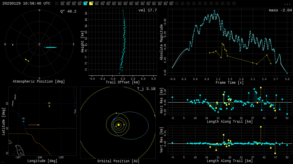The width and height of the screenshot is (293, 164).
Task: Click the Length Along Trail label under Vert Res
Action: 230,161
